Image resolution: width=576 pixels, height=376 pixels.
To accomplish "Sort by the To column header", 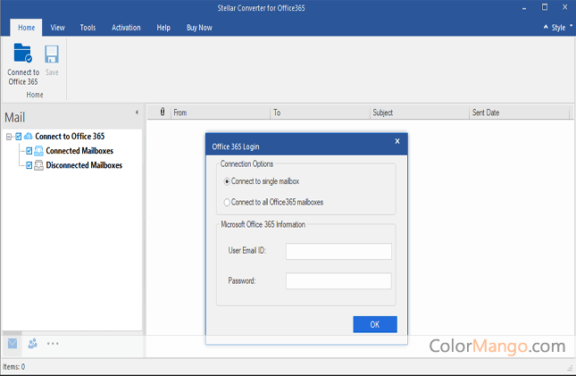I will [320, 113].
